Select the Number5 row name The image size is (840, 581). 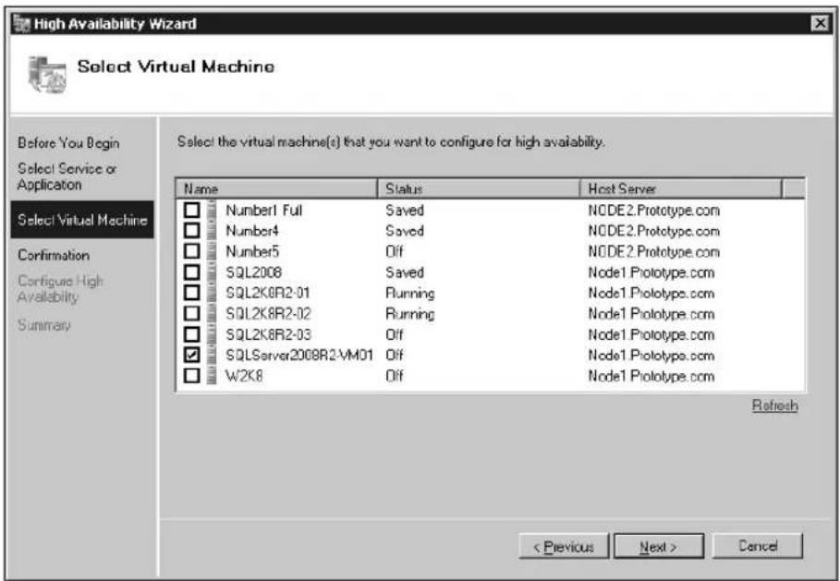click(251, 251)
